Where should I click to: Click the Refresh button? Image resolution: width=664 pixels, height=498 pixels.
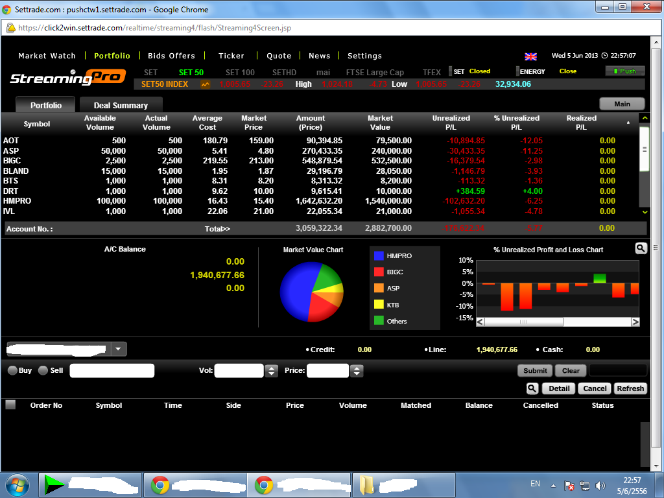pos(630,388)
